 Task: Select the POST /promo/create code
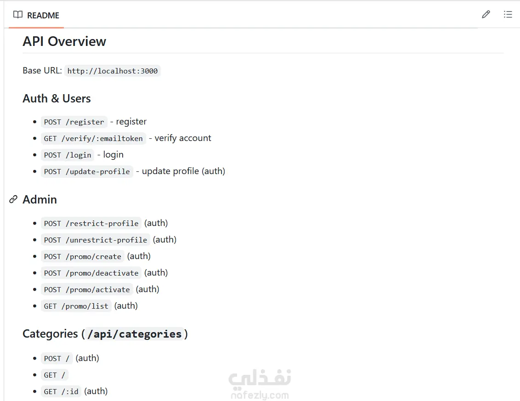83,257
